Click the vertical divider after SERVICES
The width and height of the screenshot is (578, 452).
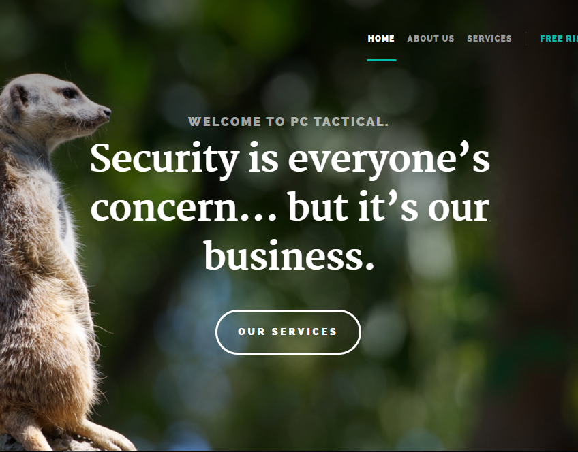pyautogui.click(x=526, y=39)
